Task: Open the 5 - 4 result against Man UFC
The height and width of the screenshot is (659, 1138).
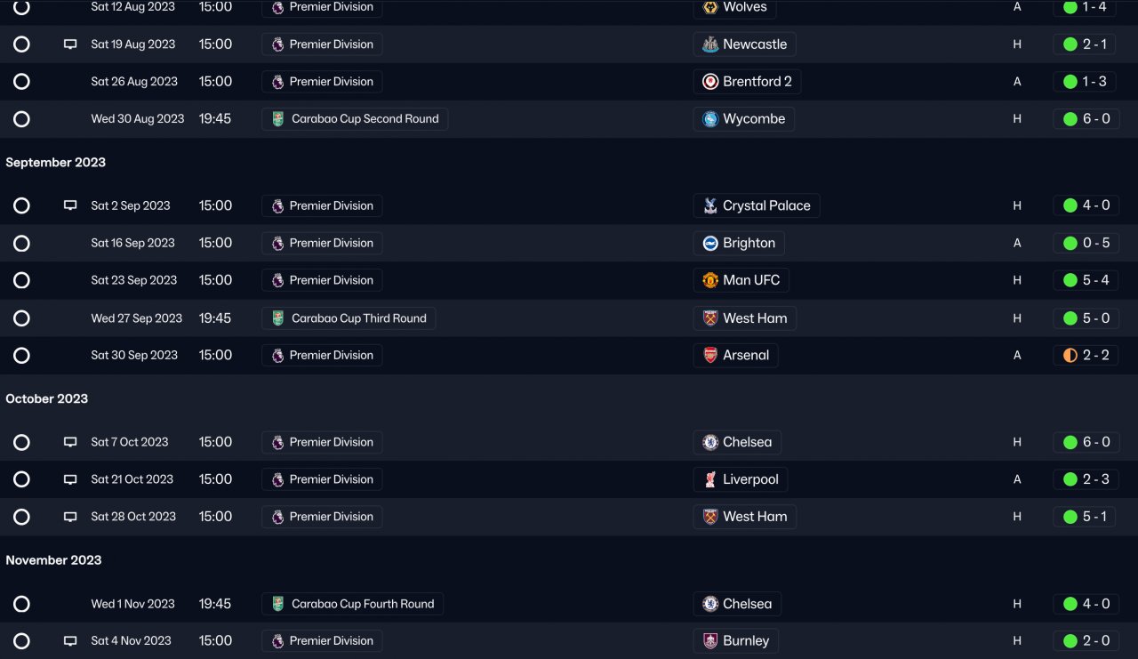Action: 1095,281
